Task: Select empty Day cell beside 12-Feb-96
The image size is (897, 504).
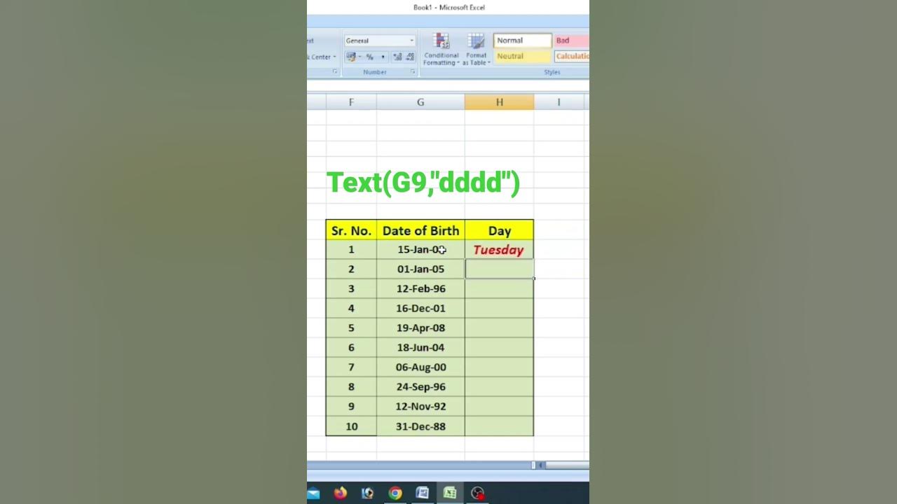Action: tap(499, 289)
